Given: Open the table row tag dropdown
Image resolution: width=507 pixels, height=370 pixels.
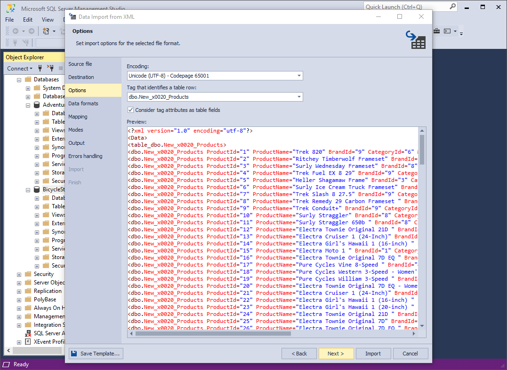Looking at the screenshot, I should click(x=299, y=97).
